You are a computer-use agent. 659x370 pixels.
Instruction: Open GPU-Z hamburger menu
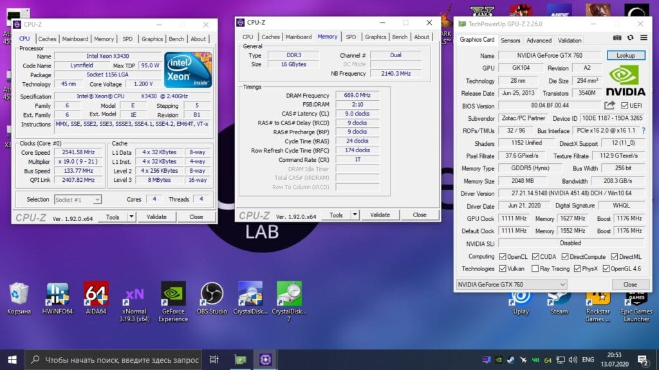point(644,38)
